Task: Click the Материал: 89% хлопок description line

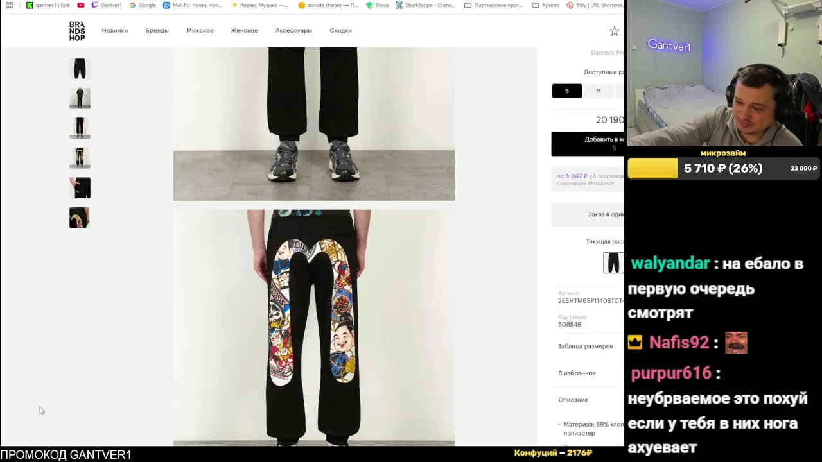Action: (591, 429)
